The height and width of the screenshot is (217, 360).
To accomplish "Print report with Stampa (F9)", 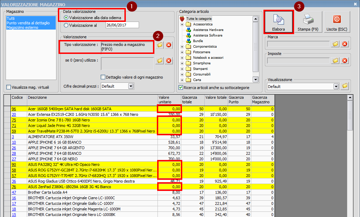I will pos(308,22).
